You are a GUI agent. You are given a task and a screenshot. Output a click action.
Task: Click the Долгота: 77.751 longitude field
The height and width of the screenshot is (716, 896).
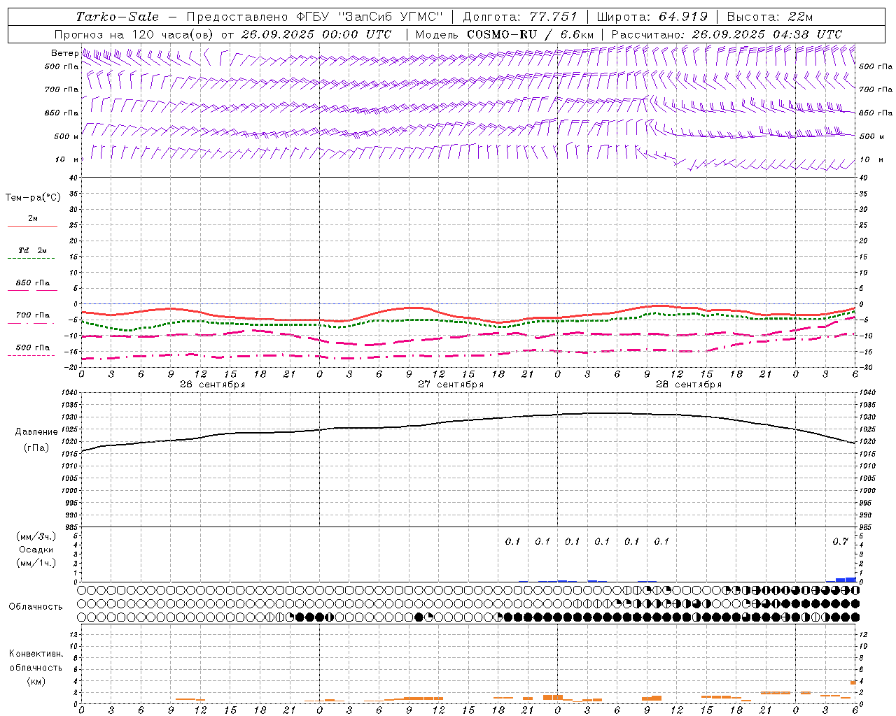point(520,17)
